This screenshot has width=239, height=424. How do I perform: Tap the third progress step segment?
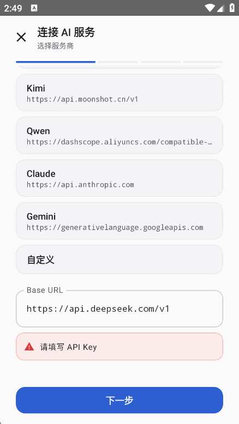pyautogui.click(x=160, y=62)
